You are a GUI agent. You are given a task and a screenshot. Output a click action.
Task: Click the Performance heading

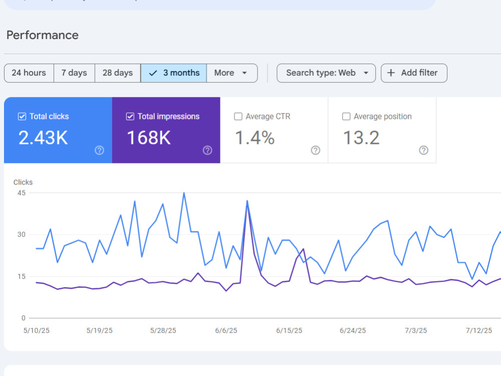[43, 35]
